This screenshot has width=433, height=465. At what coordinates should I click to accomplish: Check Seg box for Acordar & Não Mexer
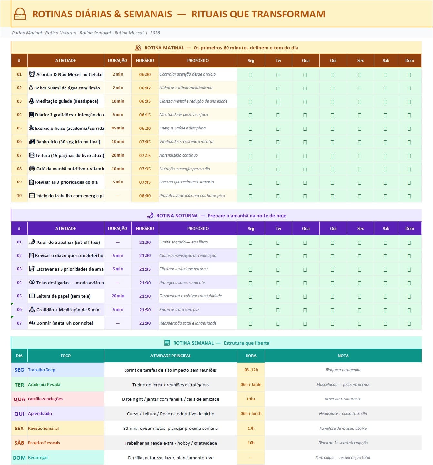tap(250, 75)
